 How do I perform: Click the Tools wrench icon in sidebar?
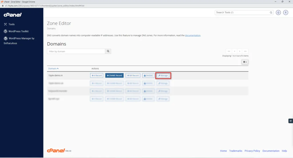tap(5, 24)
